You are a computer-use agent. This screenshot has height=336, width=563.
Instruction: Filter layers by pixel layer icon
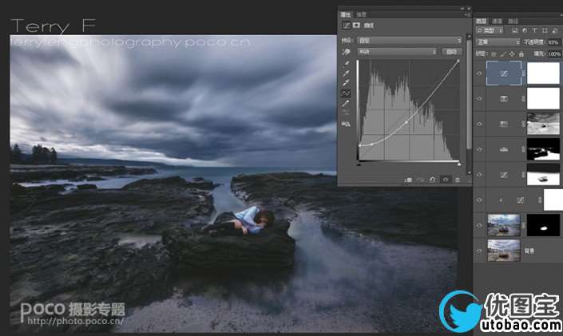[514, 30]
